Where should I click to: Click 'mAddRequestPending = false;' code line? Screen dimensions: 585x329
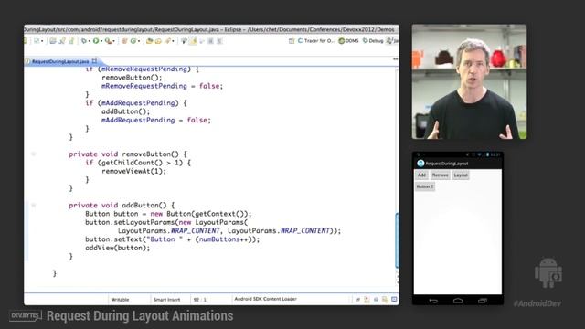pyautogui.click(x=156, y=120)
